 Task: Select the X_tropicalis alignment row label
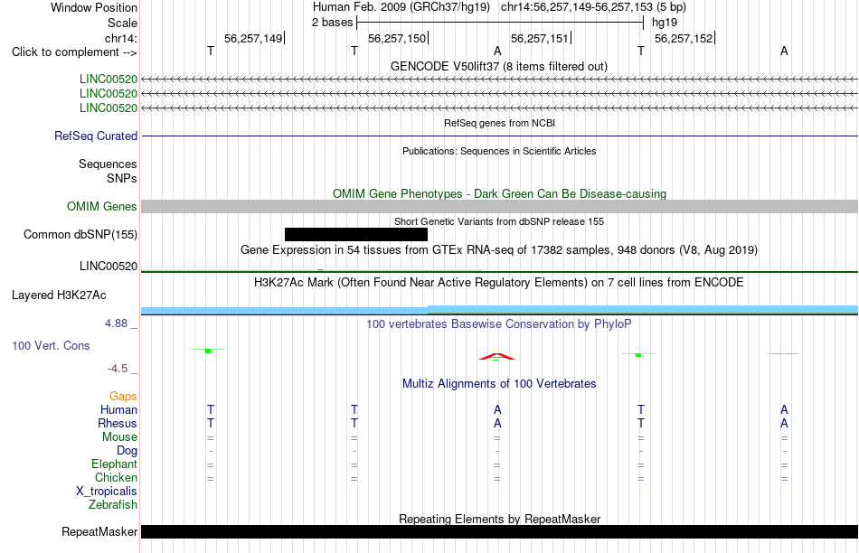107,492
